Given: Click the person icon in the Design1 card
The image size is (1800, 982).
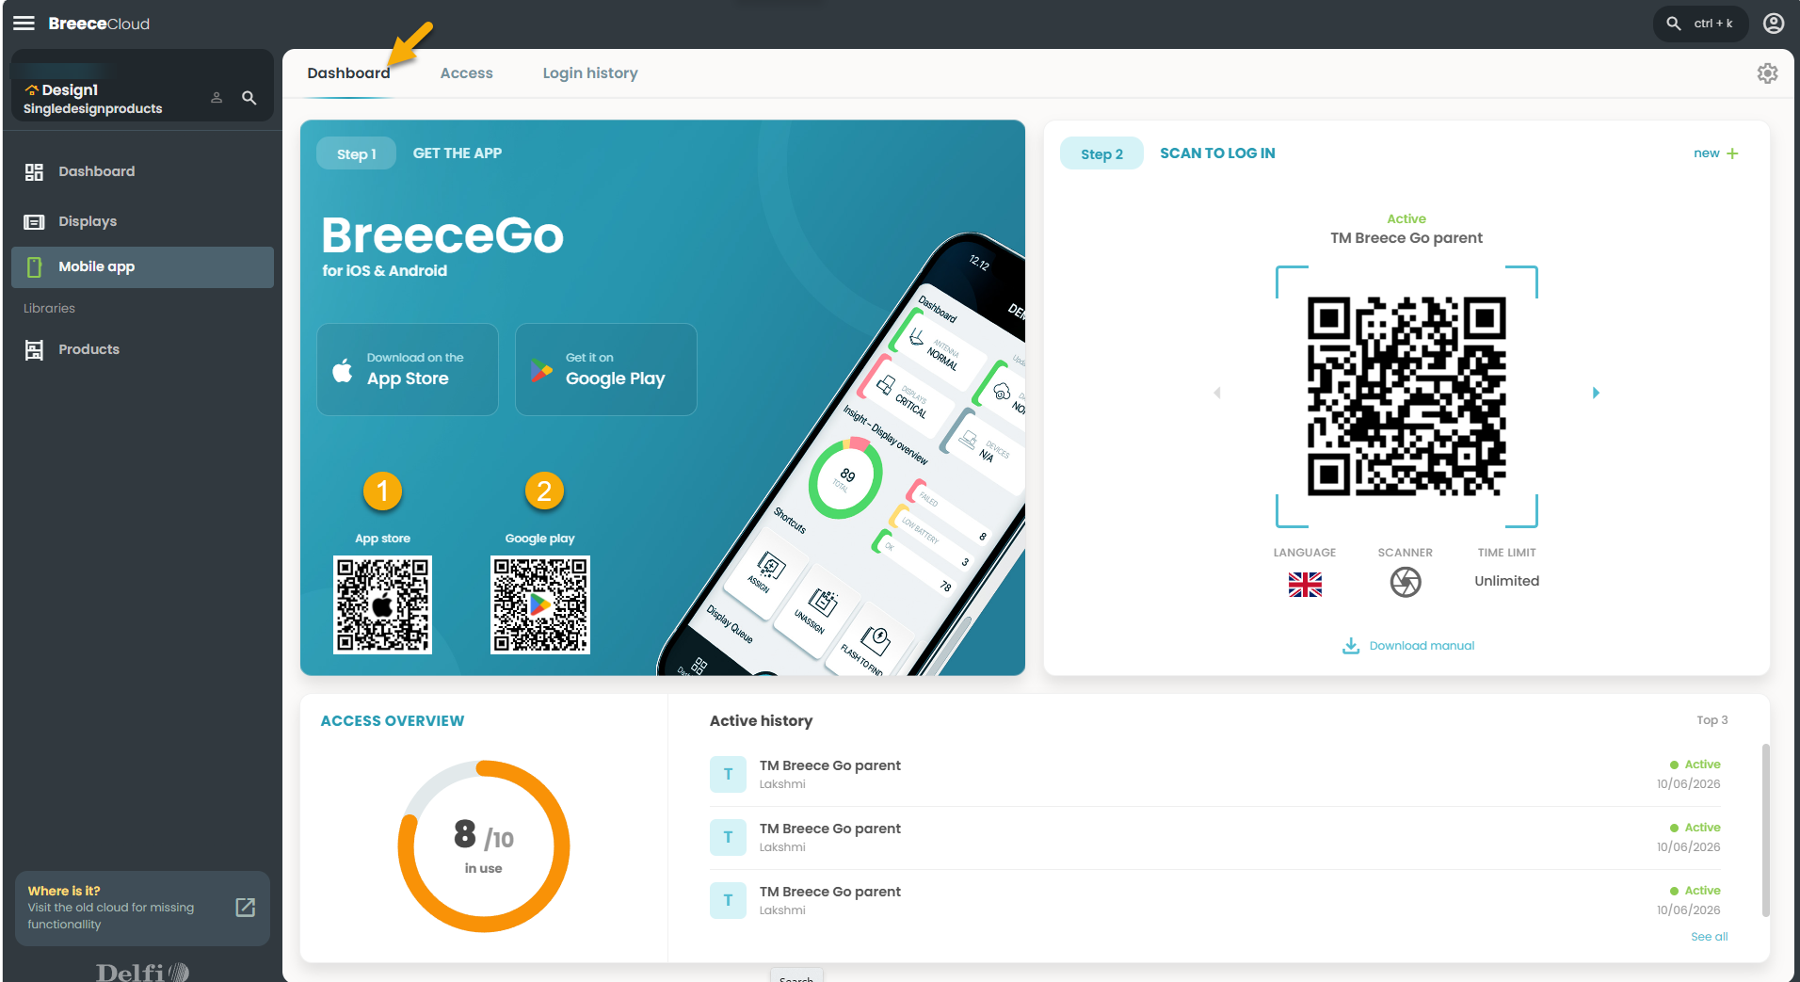Looking at the screenshot, I should pyautogui.click(x=217, y=98).
